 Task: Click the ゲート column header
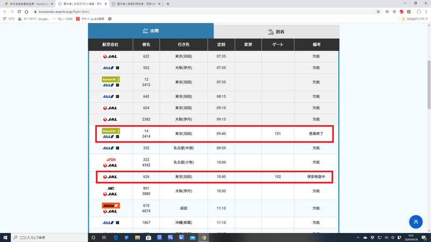pyautogui.click(x=277, y=45)
